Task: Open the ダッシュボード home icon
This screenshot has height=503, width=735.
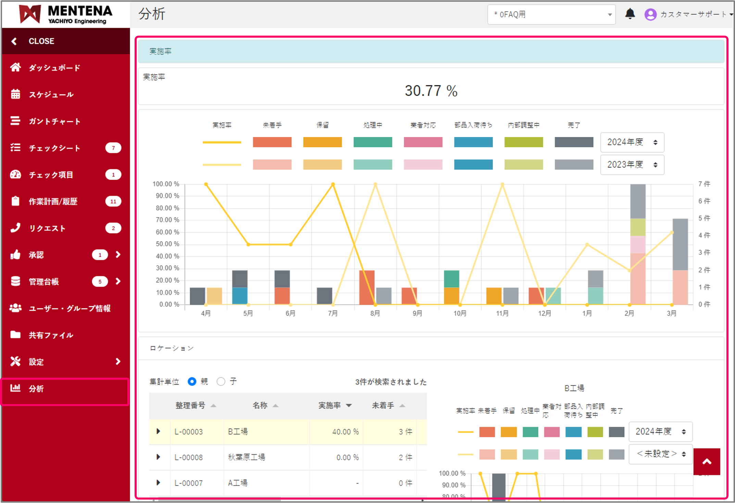Action: (x=15, y=67)
